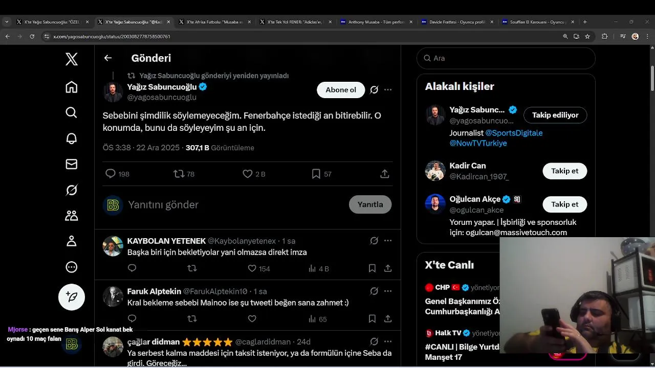Click the Ara search box
Viewport: 655px width, 368px height.
pyautogui.click(x=506, y=58)
